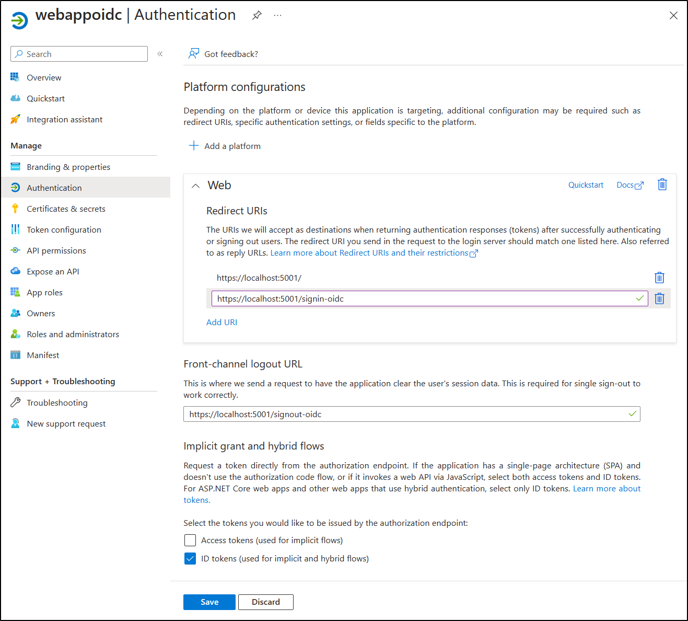Switch to the Overview page

pyautogui.click(x=43, y=77)
